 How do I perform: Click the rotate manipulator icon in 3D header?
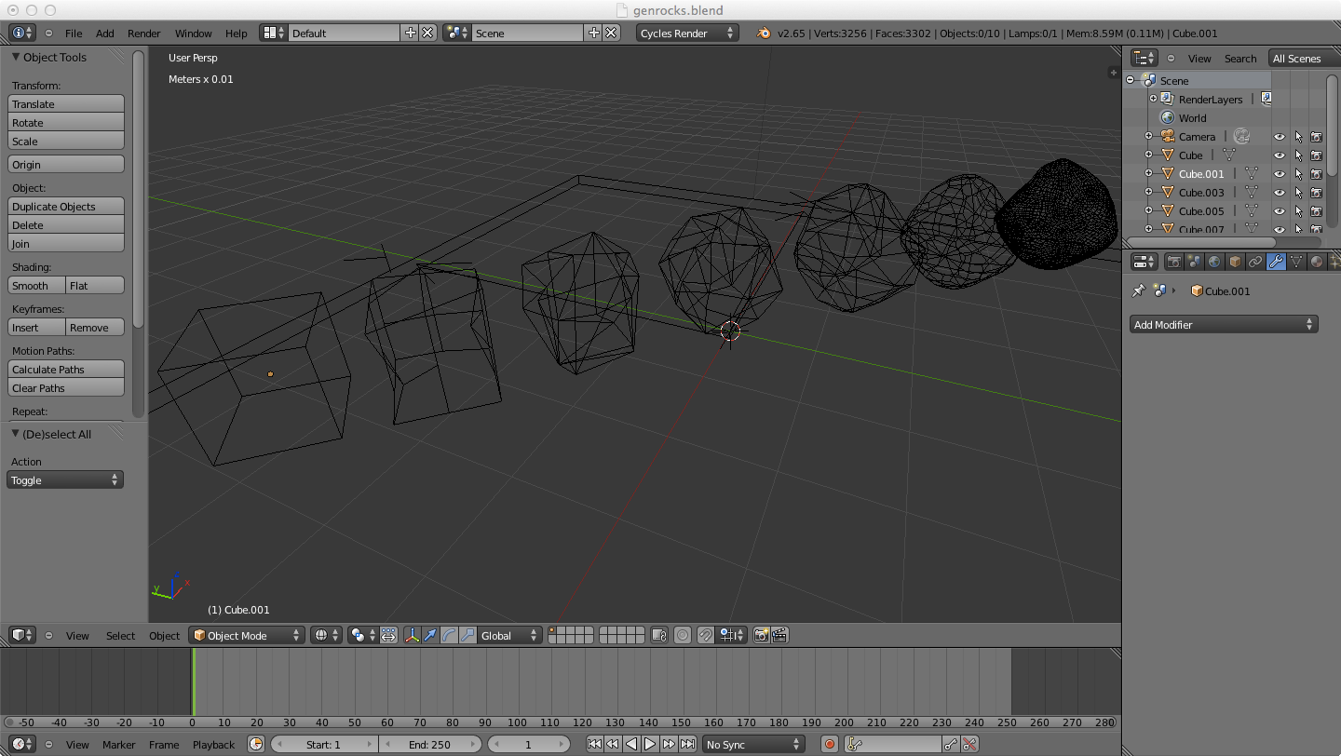tap(448, 636)
